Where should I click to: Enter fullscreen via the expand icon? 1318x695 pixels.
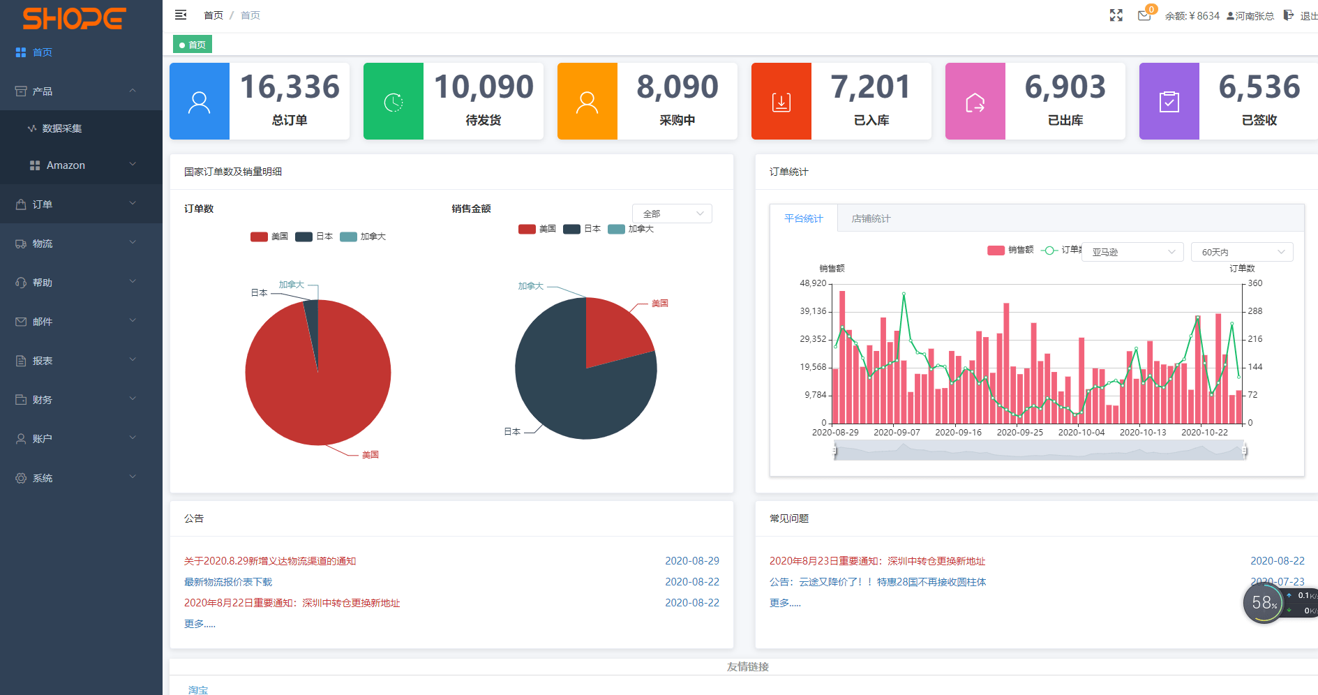tap(1116, 14)
